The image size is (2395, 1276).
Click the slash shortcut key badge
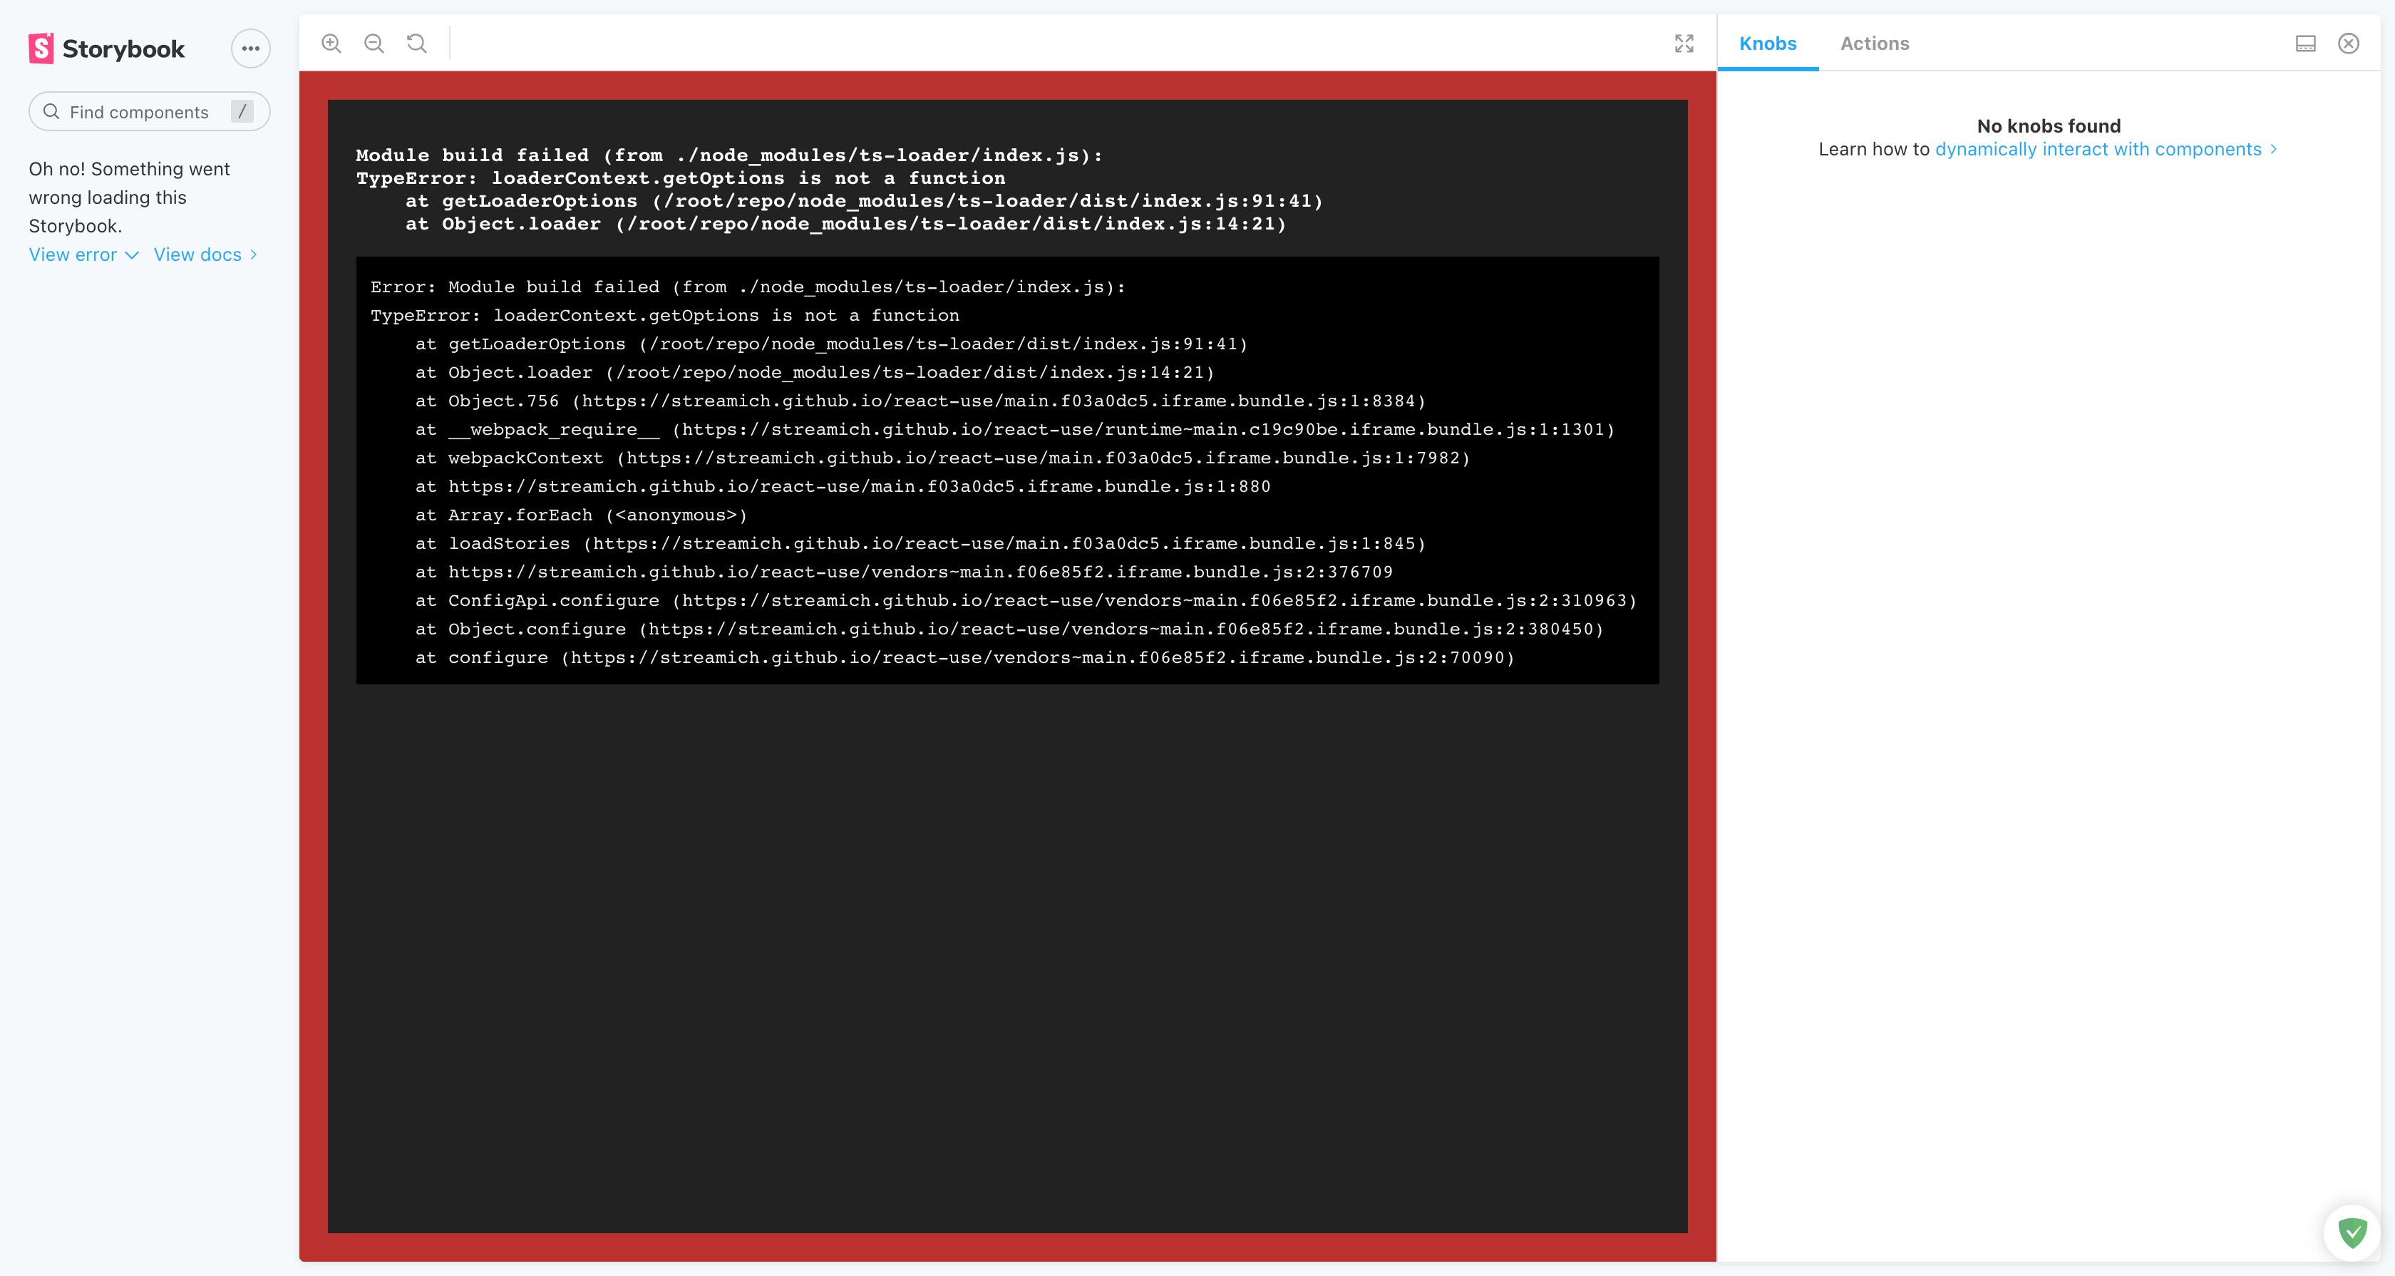tap(242, 112)
